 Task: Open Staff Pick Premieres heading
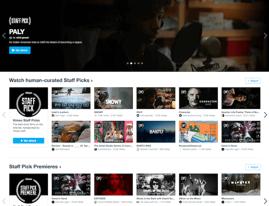(x=35, y=167)
